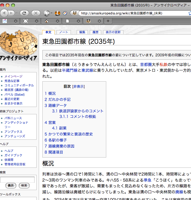Open the 編集 edit tab
This screenshot has width=191, height=200.
(x=82, y=32)
